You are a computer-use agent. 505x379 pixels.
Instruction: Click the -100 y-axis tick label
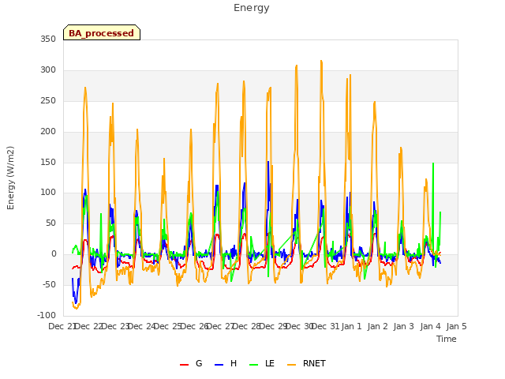click(x=47, y=315)
